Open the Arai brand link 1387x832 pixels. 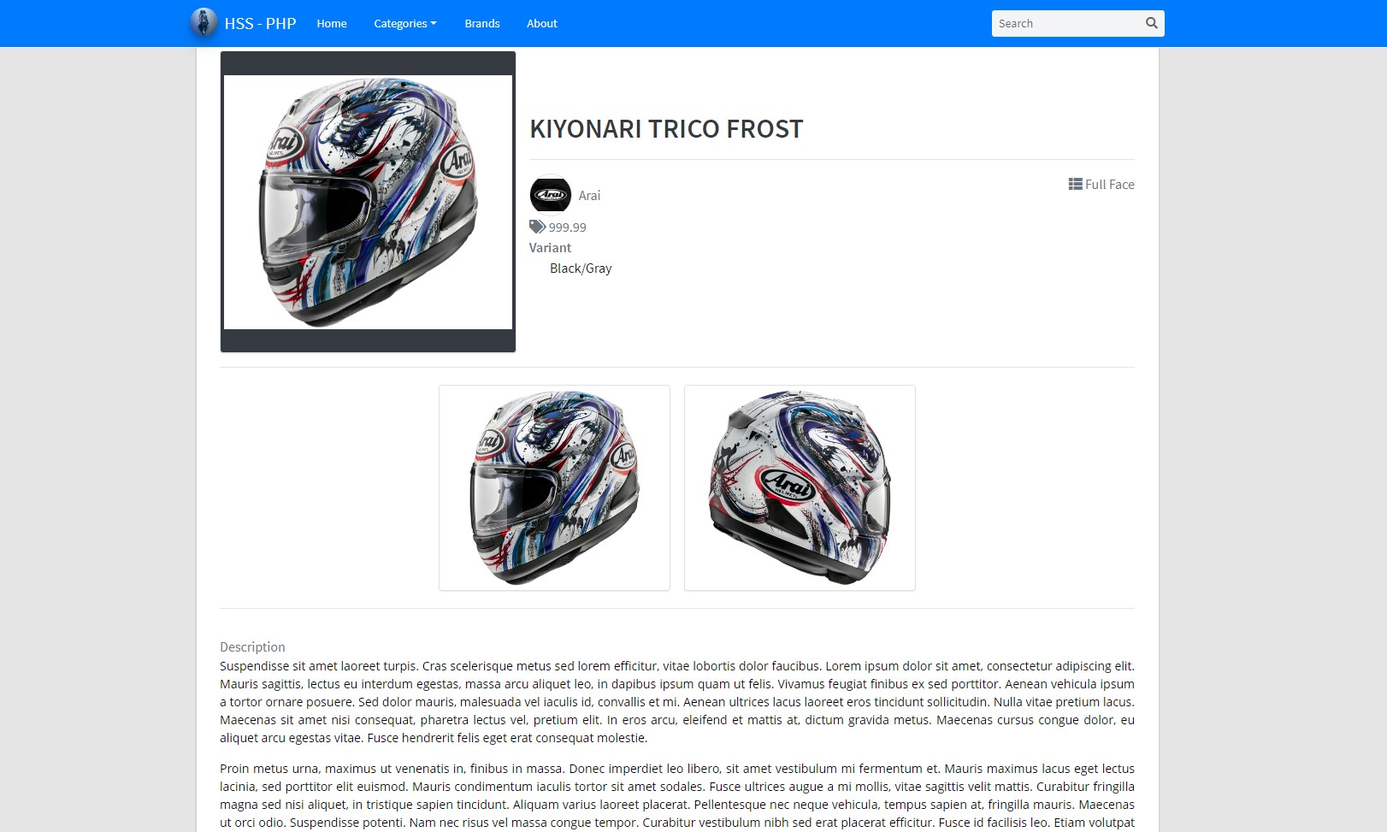pyautogui.click(x=589, y=196)
